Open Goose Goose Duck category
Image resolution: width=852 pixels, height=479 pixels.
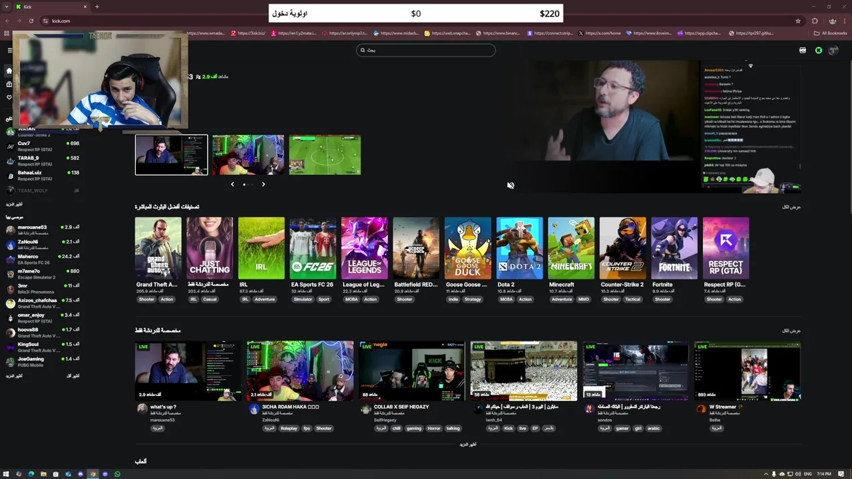point(468,248)
